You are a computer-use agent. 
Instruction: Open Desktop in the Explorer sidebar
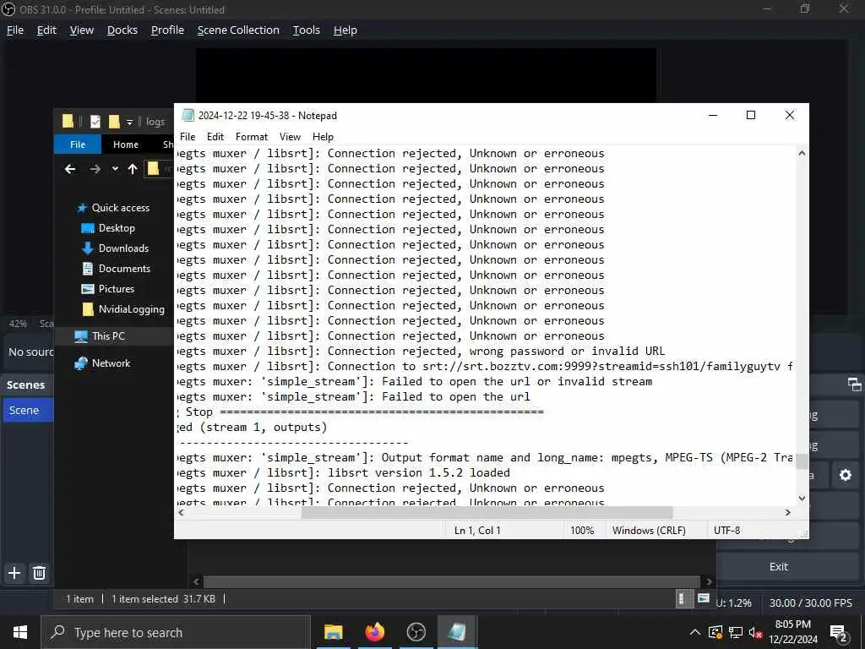pos(117,228)
